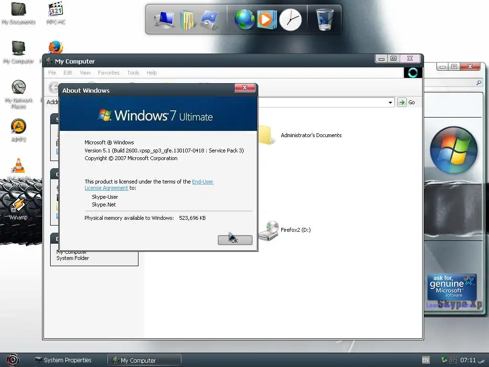Maximize the My Computer window
Viewport: 489px width, 367px height.
pyautogui.click(x=393, y=58)
